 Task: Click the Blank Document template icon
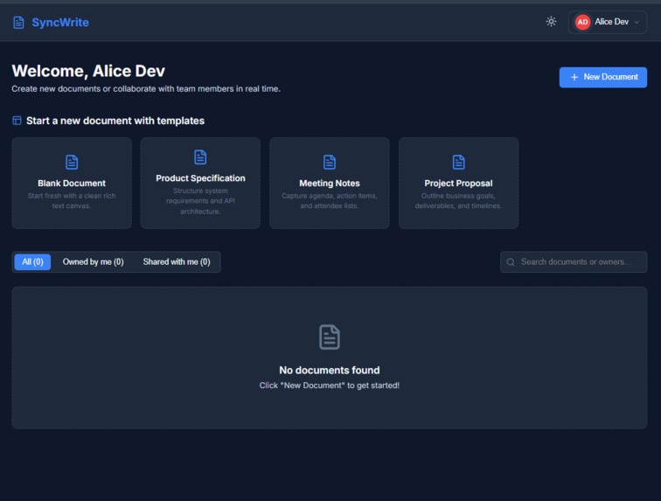pyautogui.click(x=72, y=162)
